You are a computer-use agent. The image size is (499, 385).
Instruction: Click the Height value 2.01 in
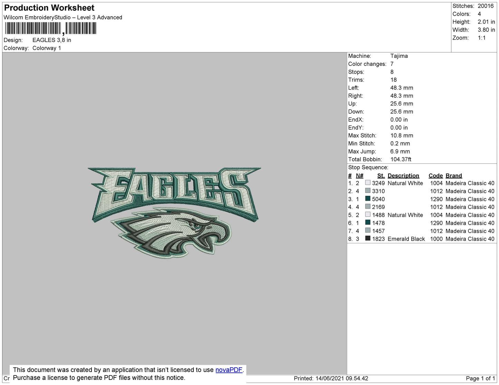(x=486, y=22)
